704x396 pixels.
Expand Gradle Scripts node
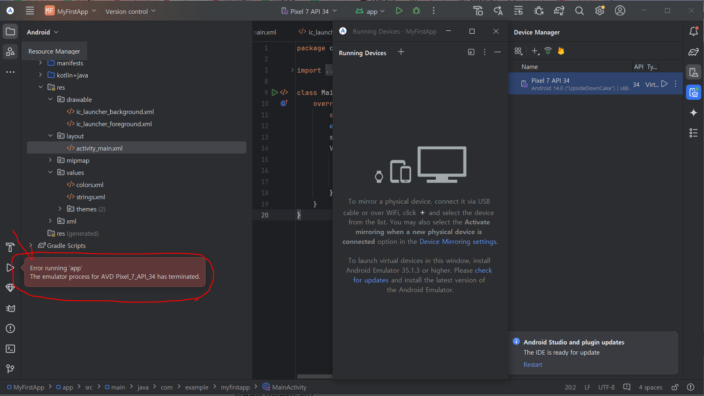click(30, 245)
